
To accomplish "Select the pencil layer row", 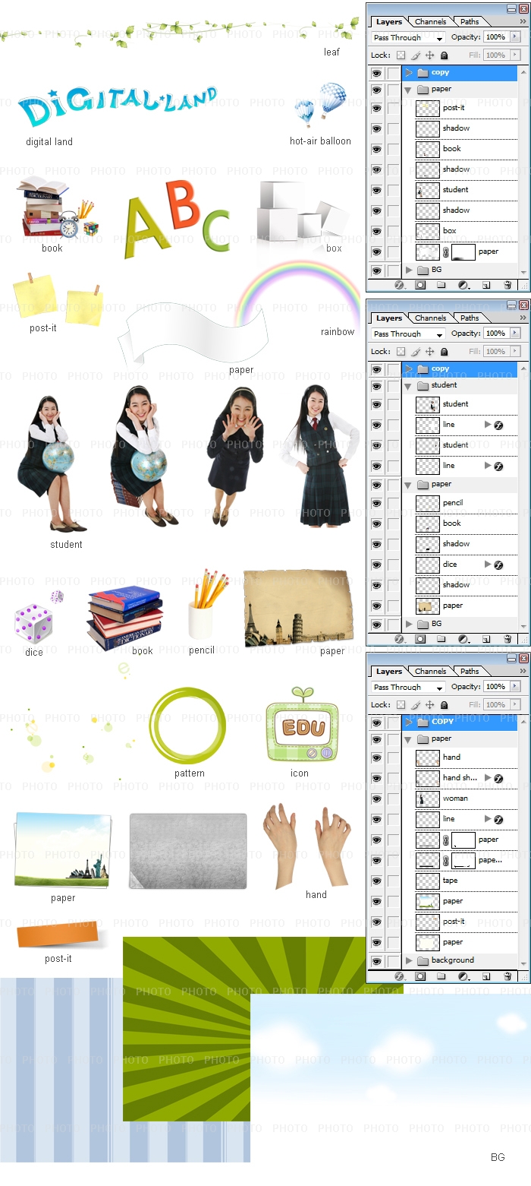I will coord(460,503).
